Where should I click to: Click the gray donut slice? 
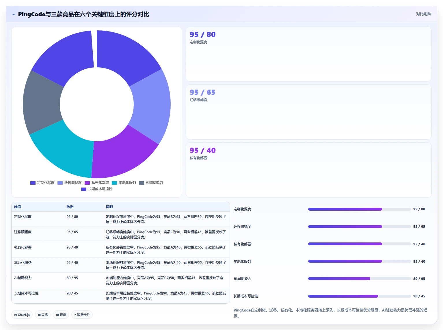(x=42, y=103)
